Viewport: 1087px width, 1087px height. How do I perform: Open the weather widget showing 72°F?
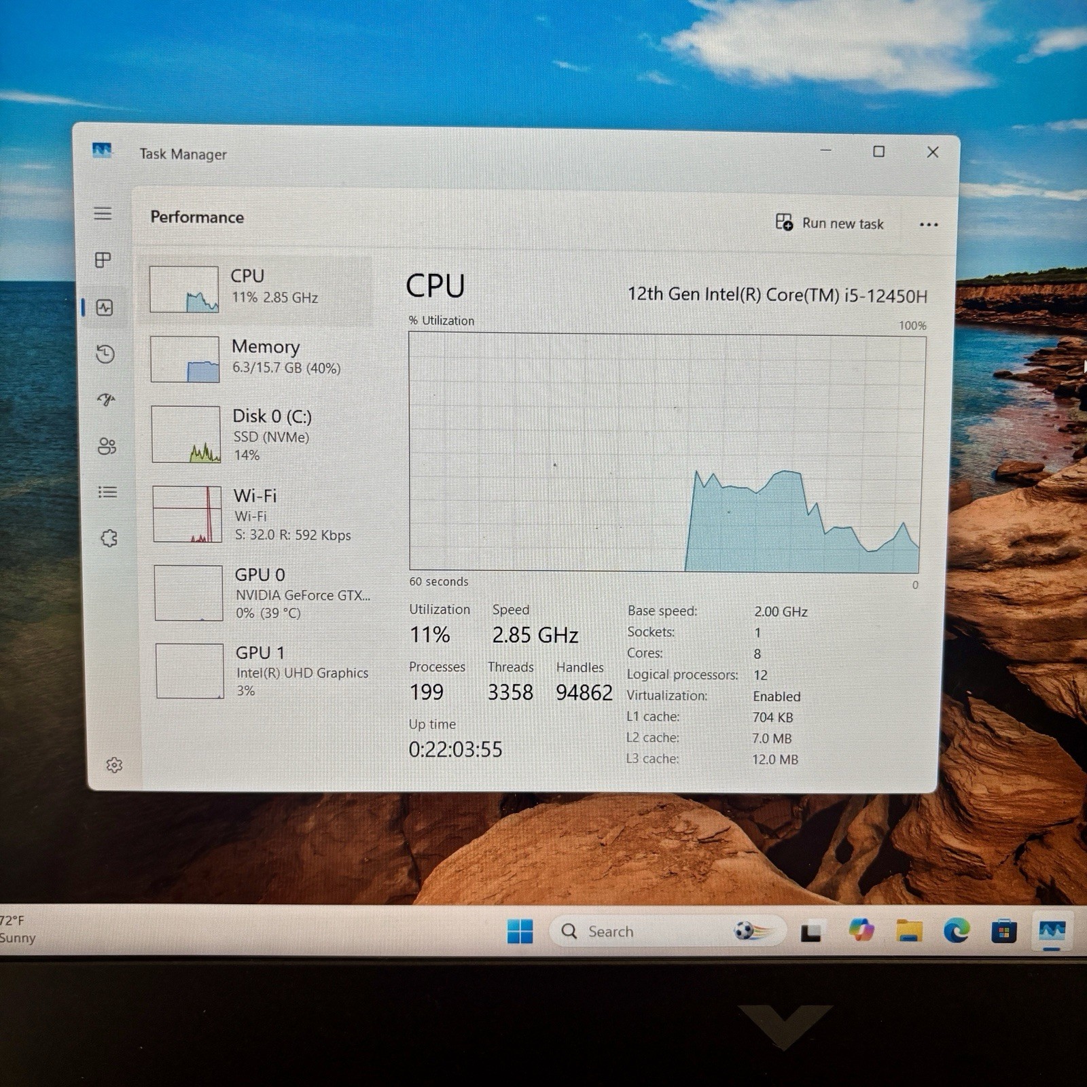(x=18, y=929)
